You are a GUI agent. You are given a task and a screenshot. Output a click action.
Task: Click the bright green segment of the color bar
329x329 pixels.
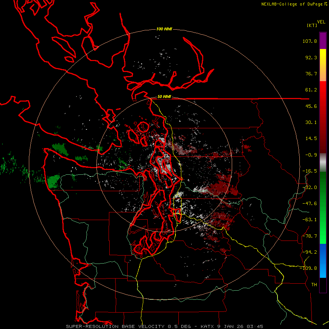point(323,208)
